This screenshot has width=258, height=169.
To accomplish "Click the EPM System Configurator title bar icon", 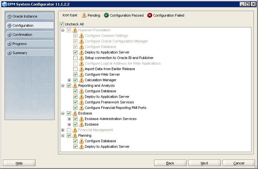I will (5, 4).
